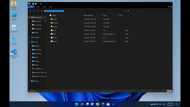This screenshot has width=190, height=107.
Task: Sort by Type column header
Action: [104, 15]
